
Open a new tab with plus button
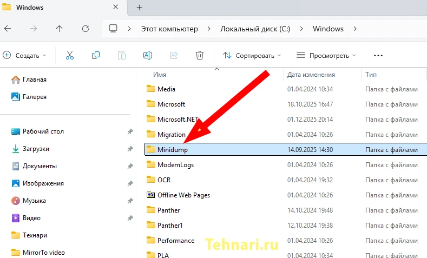(x=139, y=8)
